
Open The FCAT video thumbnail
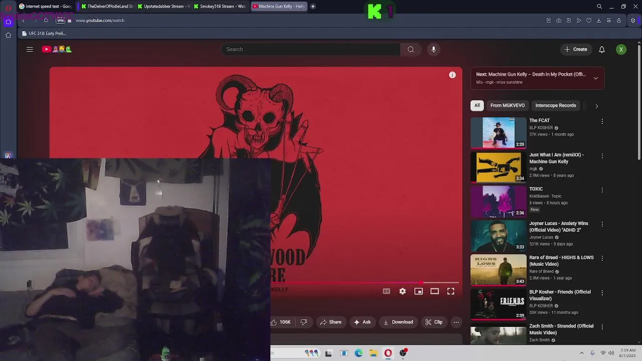click(498, 133)
